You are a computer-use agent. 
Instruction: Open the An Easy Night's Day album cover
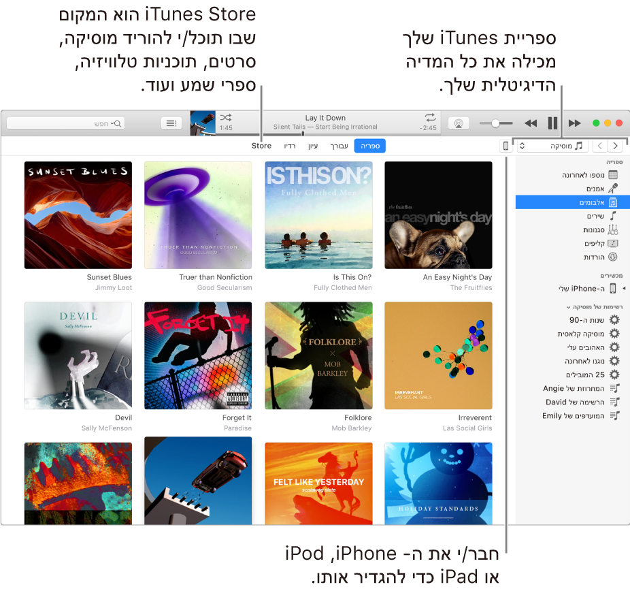tap(438, 215)
